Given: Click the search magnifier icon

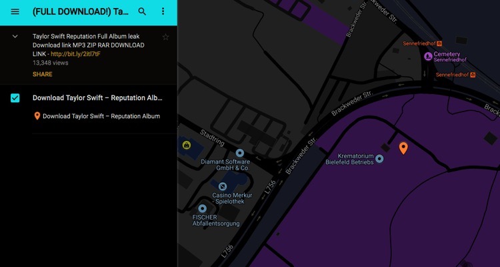Looking at the screenshot, I should (142, 11).
